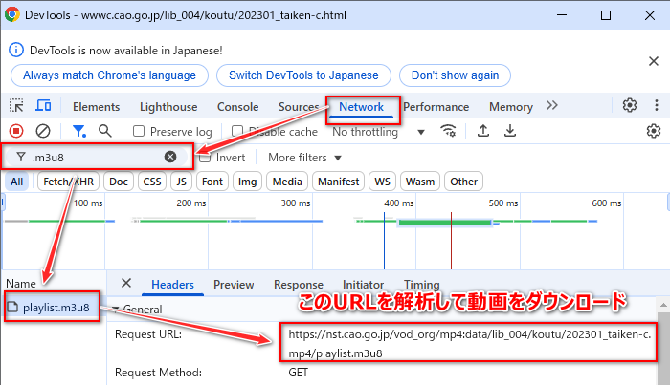Enable the Preserve log checkbox
Image resolution: width=670 pixels, height=385 pixels.
[140, 132]
